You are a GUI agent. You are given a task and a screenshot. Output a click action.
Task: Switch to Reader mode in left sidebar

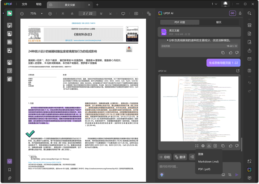point(10,13)
